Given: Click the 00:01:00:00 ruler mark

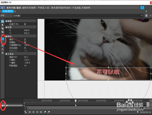Looking at the screenshot, I should click(47, 100).
